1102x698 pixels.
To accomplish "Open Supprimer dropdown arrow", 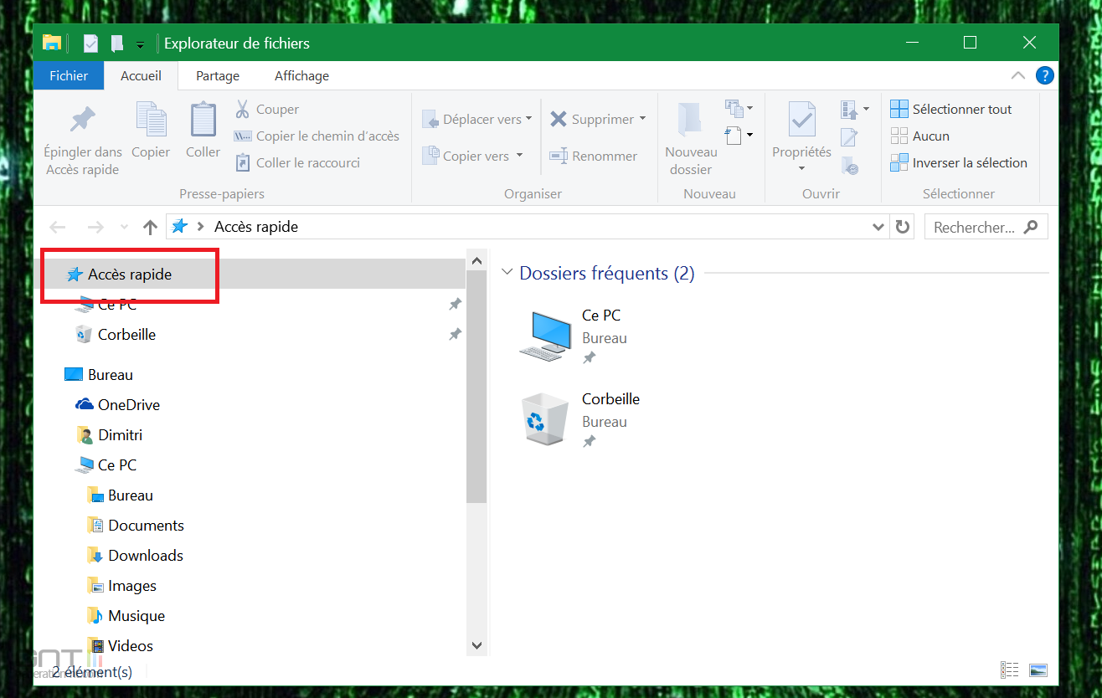I will 643,119.
